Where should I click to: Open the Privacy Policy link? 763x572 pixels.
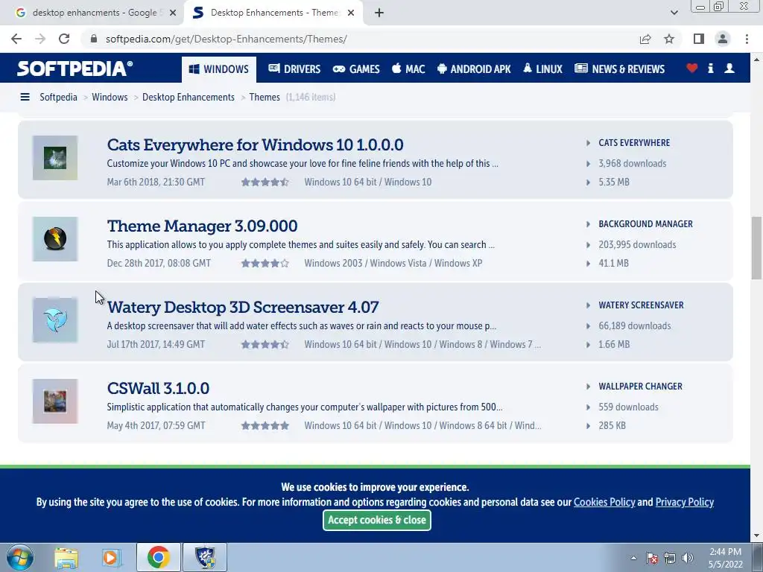coord(684,502)
